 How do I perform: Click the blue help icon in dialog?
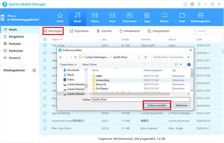click(x=189, y=64)
